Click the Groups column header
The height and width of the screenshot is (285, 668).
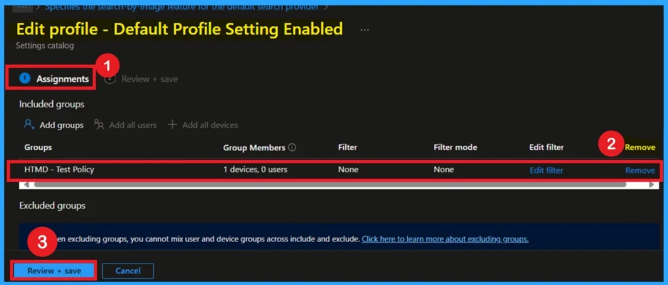pyautogui.click(x=38, y=148)
